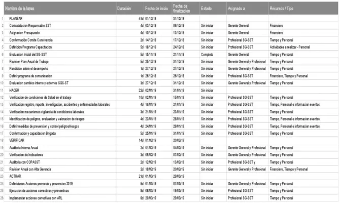Select 'Definiciones Acciones promocio y prevencion 2019'

41,184
